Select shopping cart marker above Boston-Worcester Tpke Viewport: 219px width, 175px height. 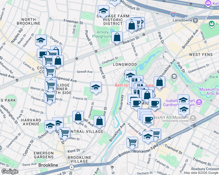[132, 143]
